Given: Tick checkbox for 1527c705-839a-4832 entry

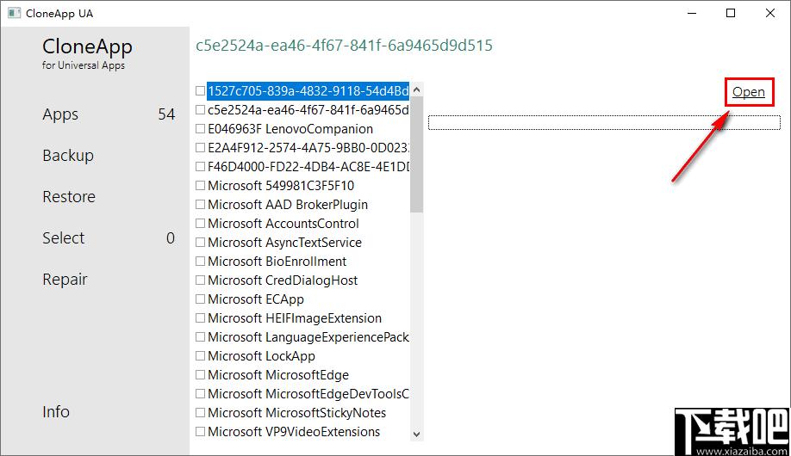Looking at the screenshot, I should tap(200, 90).
